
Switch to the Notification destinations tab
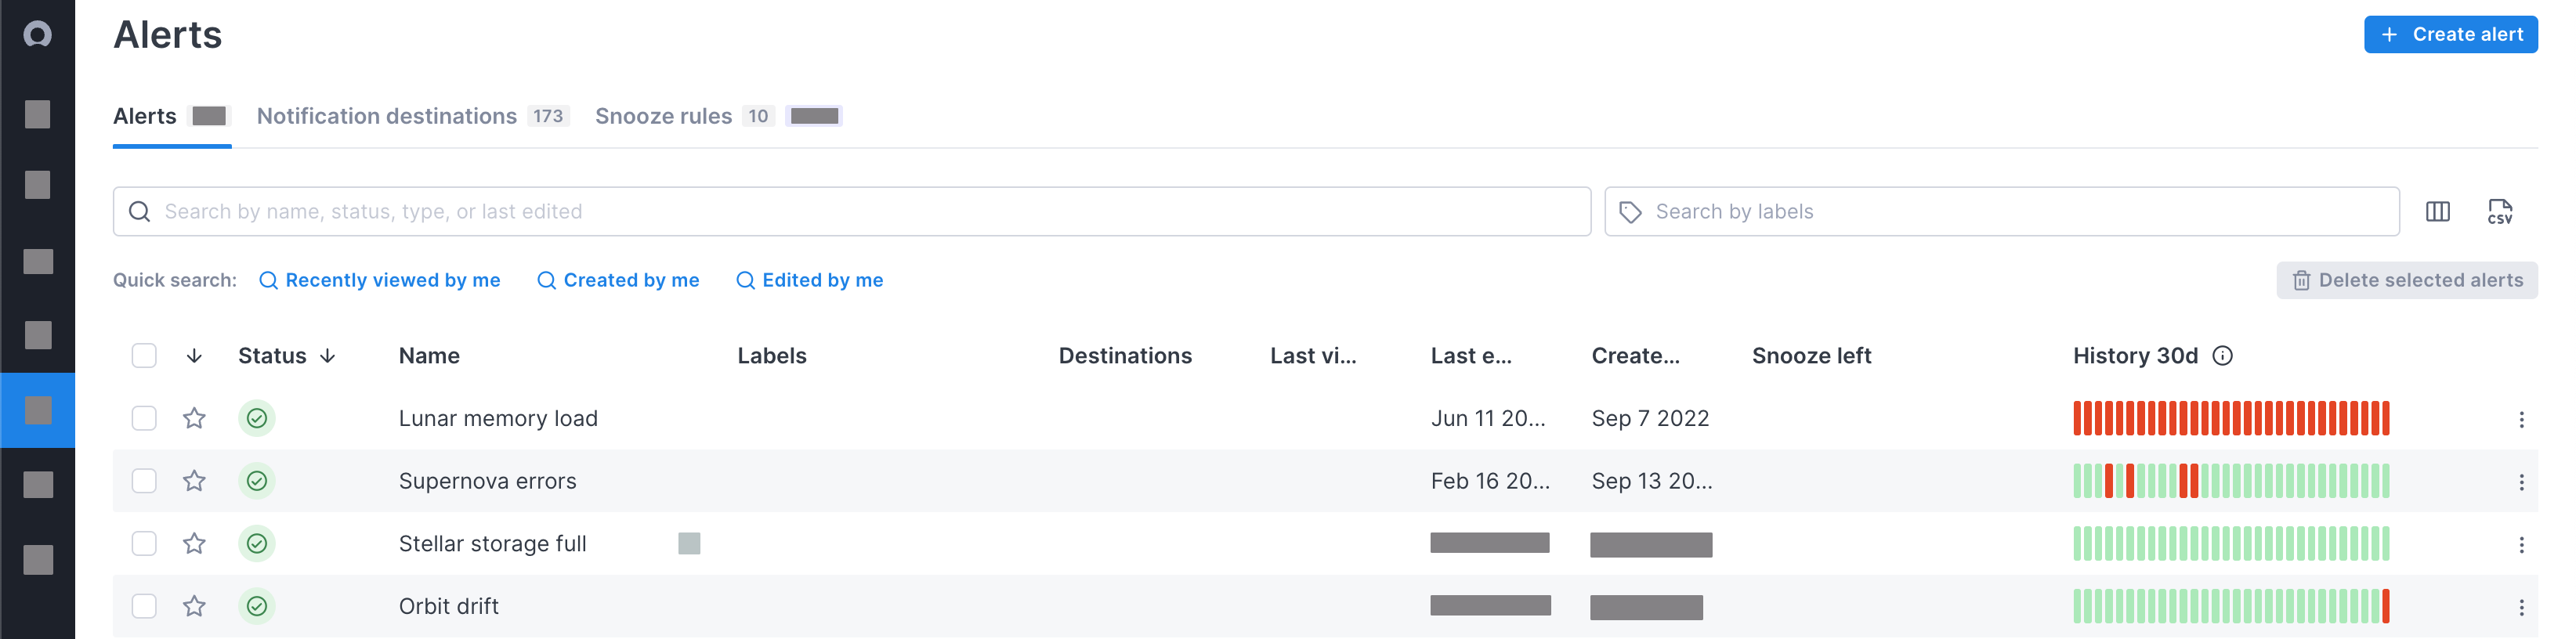coord(386,116)
